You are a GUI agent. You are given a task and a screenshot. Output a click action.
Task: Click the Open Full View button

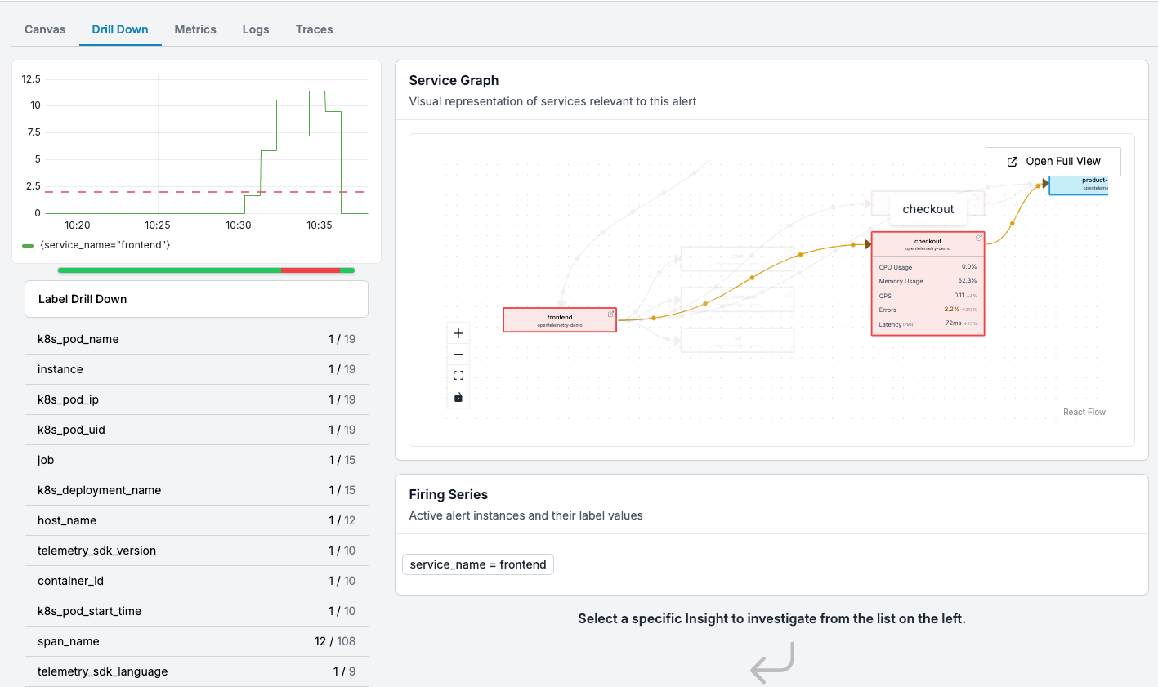pos(1053,162)
